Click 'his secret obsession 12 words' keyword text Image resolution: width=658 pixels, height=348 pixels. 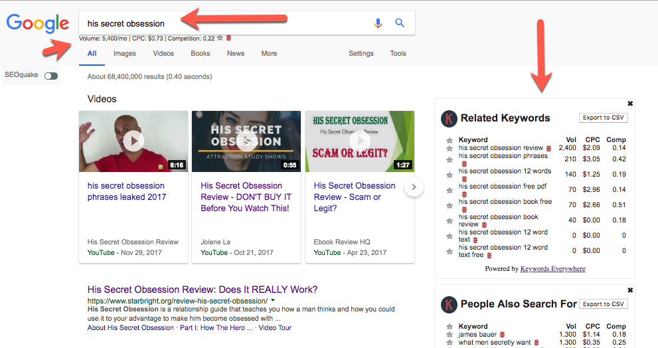click(x=505, y=171)
